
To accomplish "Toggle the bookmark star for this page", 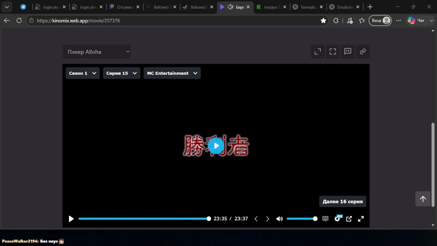I will tap(323, 20).
